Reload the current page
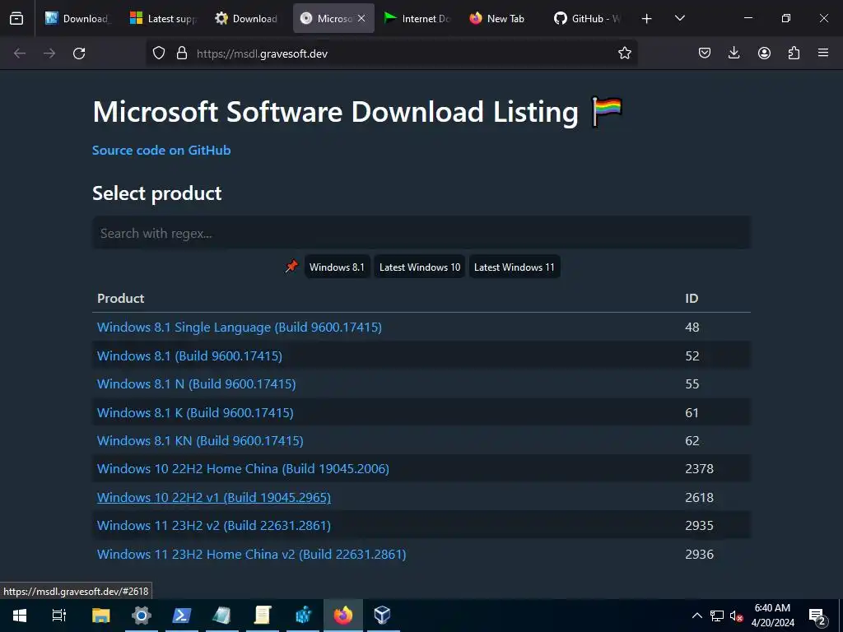 coord(79,53)
